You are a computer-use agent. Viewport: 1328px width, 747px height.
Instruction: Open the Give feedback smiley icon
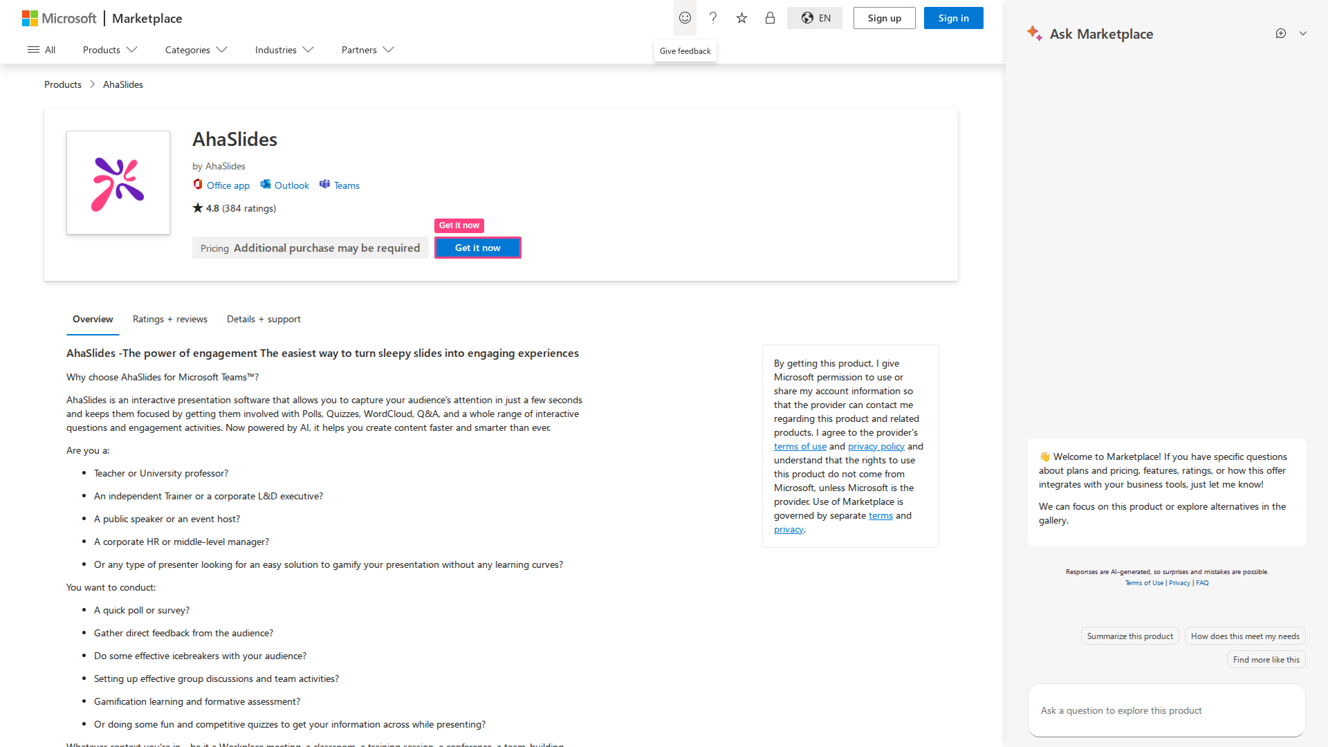[685, 18]
